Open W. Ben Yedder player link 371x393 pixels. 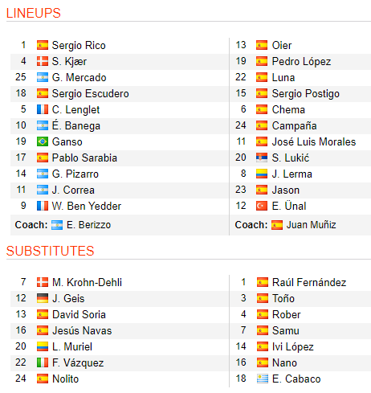click(87, 206)
